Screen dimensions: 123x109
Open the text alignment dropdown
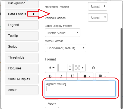pos(102,76)
